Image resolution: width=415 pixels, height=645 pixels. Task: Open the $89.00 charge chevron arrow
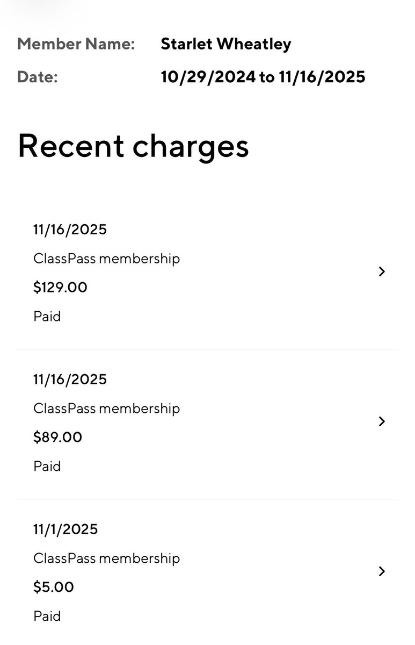coord(382,421)
